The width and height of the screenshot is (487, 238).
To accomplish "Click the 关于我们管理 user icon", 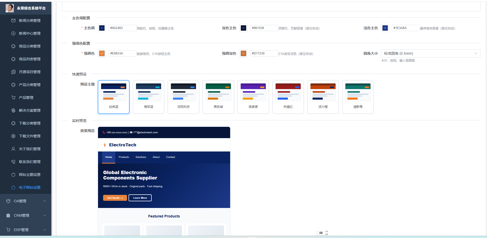I will tap(13, 149).
